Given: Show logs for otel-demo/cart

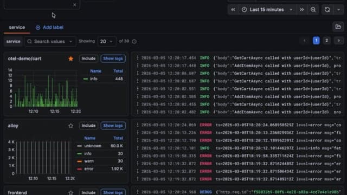Looking at the screenshot, I should pyautogui.click(x=113, y=58).
